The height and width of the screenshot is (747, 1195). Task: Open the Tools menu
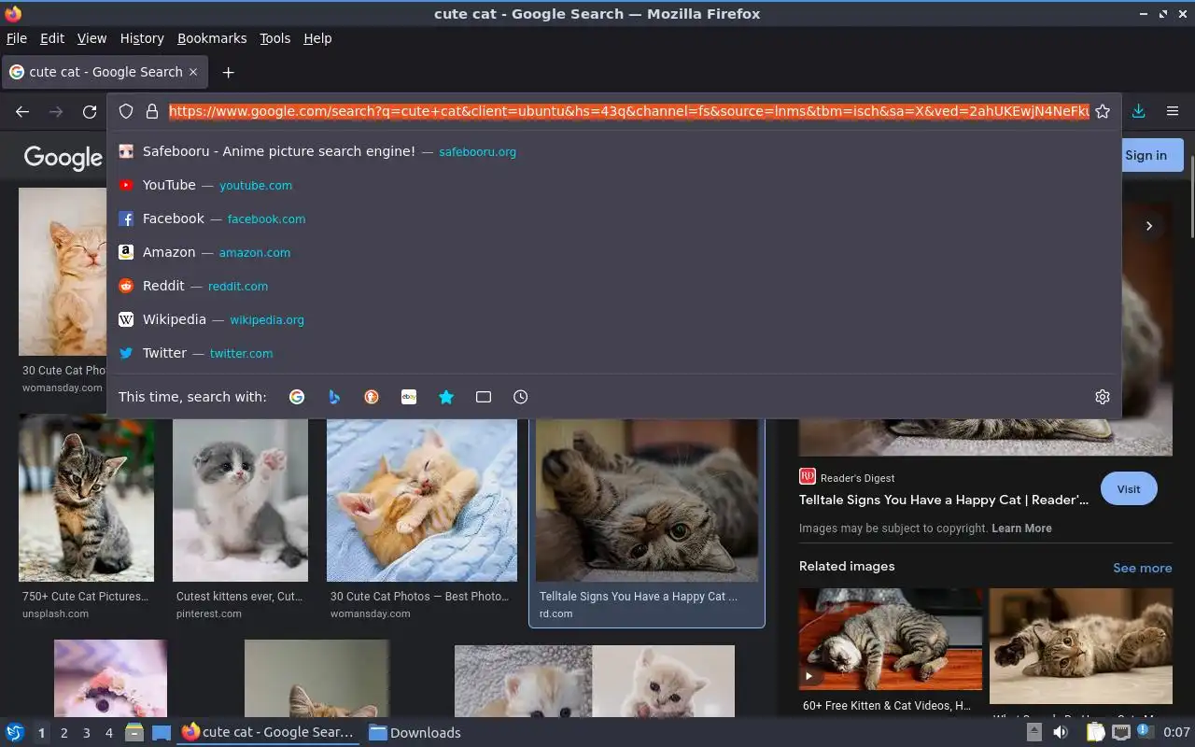tap(275, 38)
